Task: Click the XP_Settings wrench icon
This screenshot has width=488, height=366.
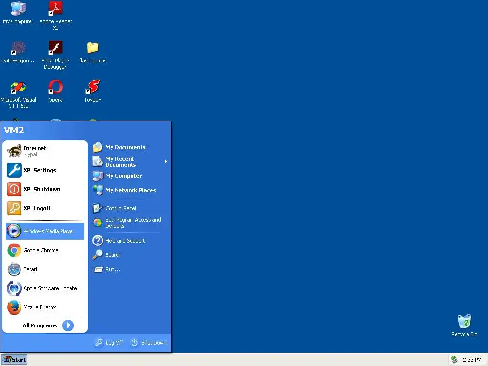Action: (x=14, y=170)
